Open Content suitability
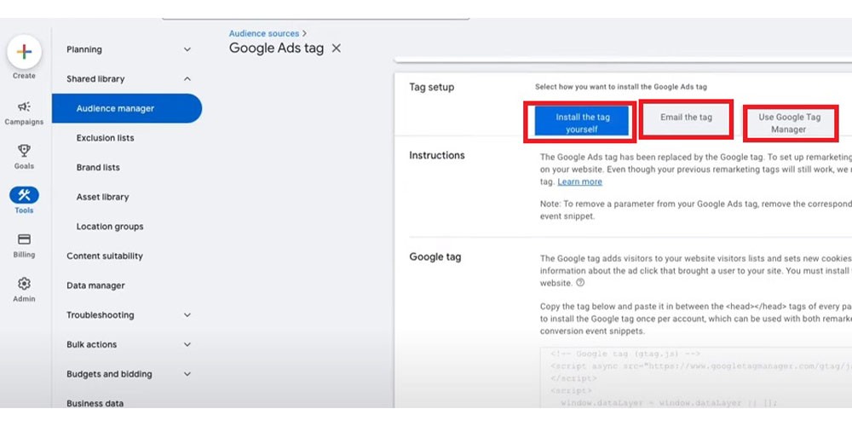 click(105, 256)
